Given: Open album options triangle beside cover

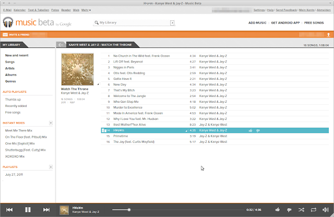Looking at the screenshot, I should (98, 84).
